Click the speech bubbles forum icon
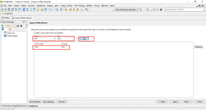 [x=158, y=10]
